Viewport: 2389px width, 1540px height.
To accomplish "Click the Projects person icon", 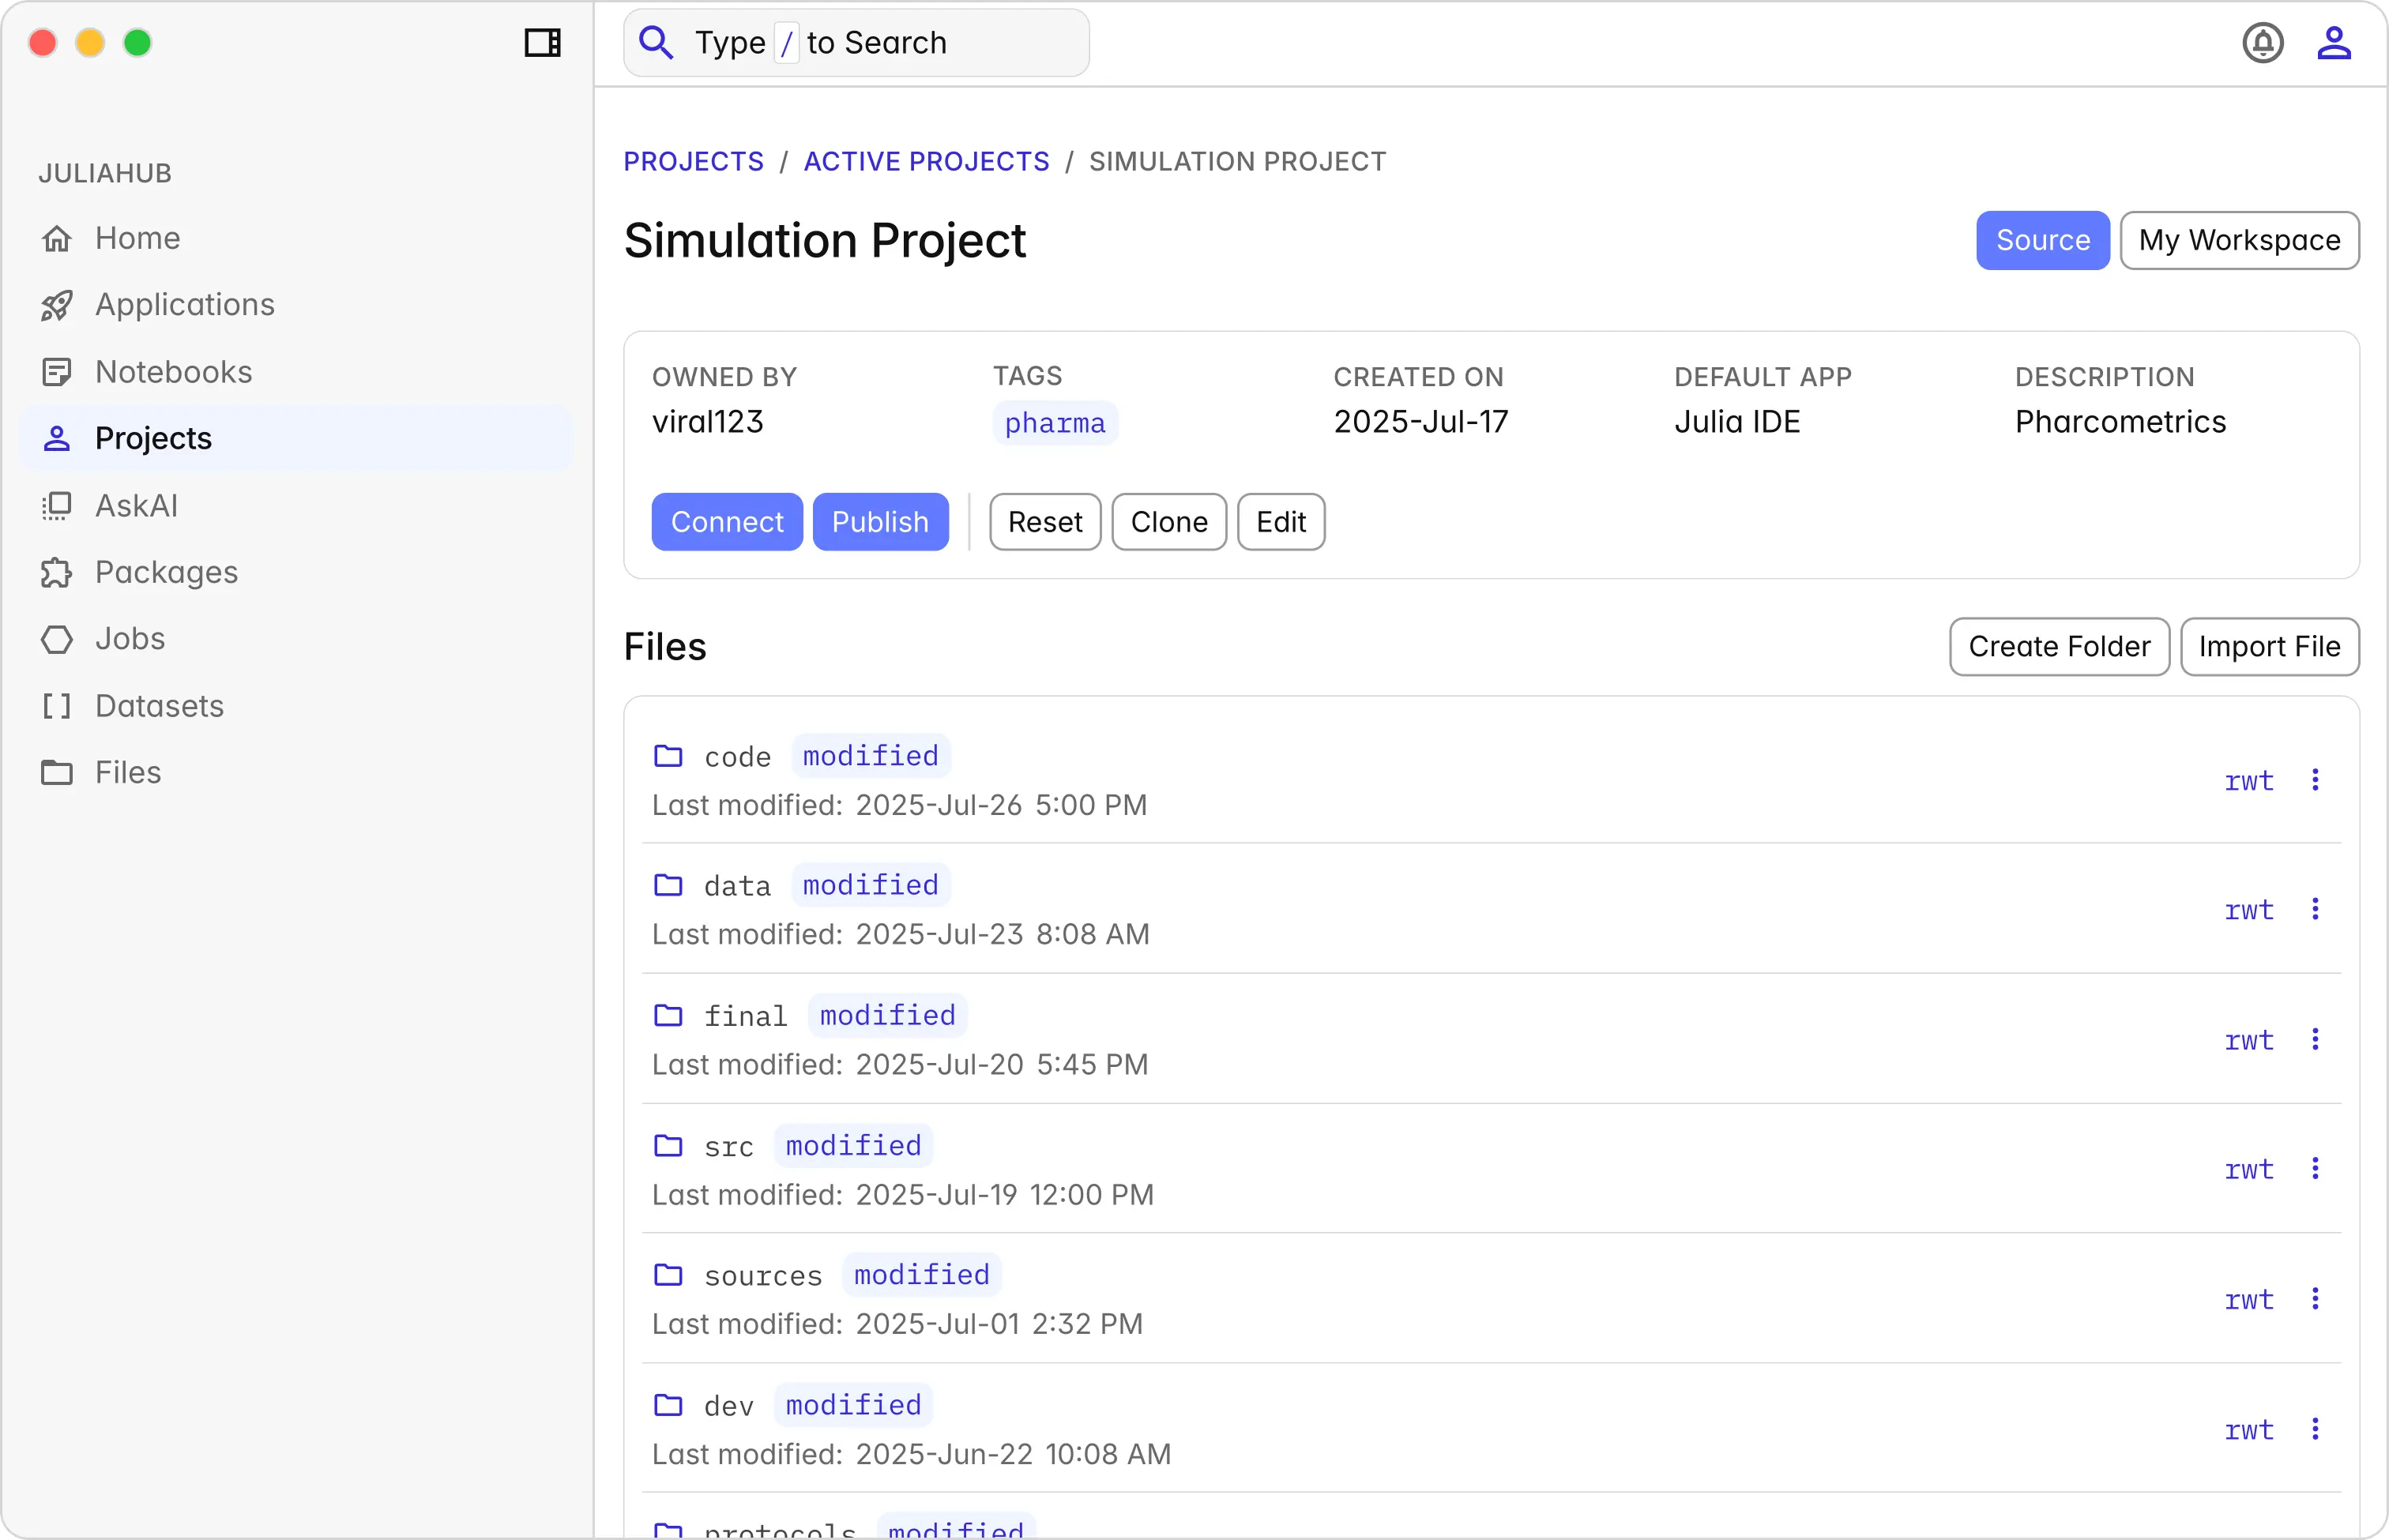I will tap(57, 439).
